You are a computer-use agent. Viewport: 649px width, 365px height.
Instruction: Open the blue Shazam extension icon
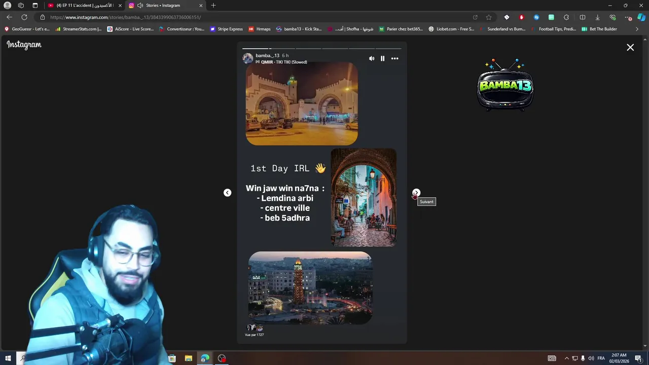[536, 17]
